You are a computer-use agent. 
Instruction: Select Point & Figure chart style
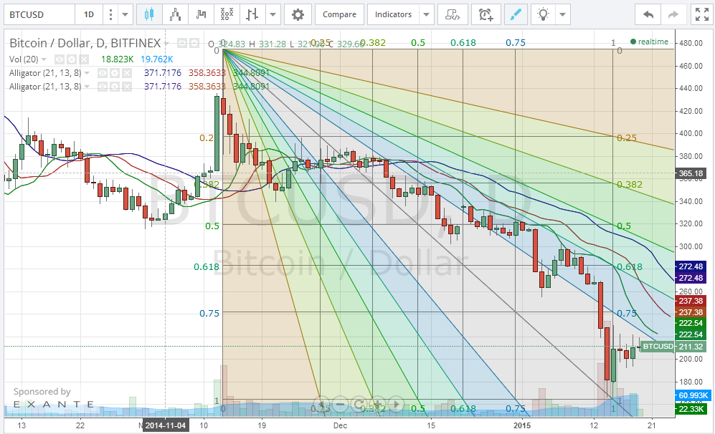pyautogui.click(x=227, y=14)
